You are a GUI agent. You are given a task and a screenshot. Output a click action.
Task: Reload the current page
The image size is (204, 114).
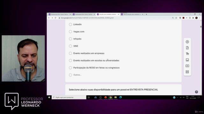click(x=55, y=18)
